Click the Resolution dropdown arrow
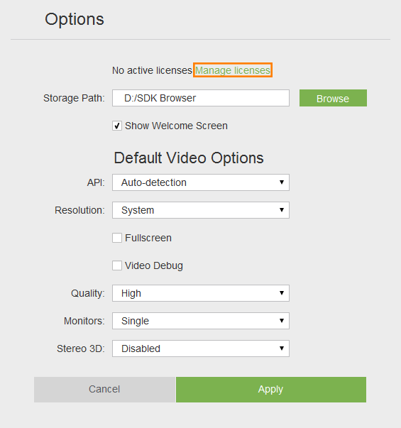Image resolution: width=401 pixels, height=428 pixels. [x=282, y=210]
